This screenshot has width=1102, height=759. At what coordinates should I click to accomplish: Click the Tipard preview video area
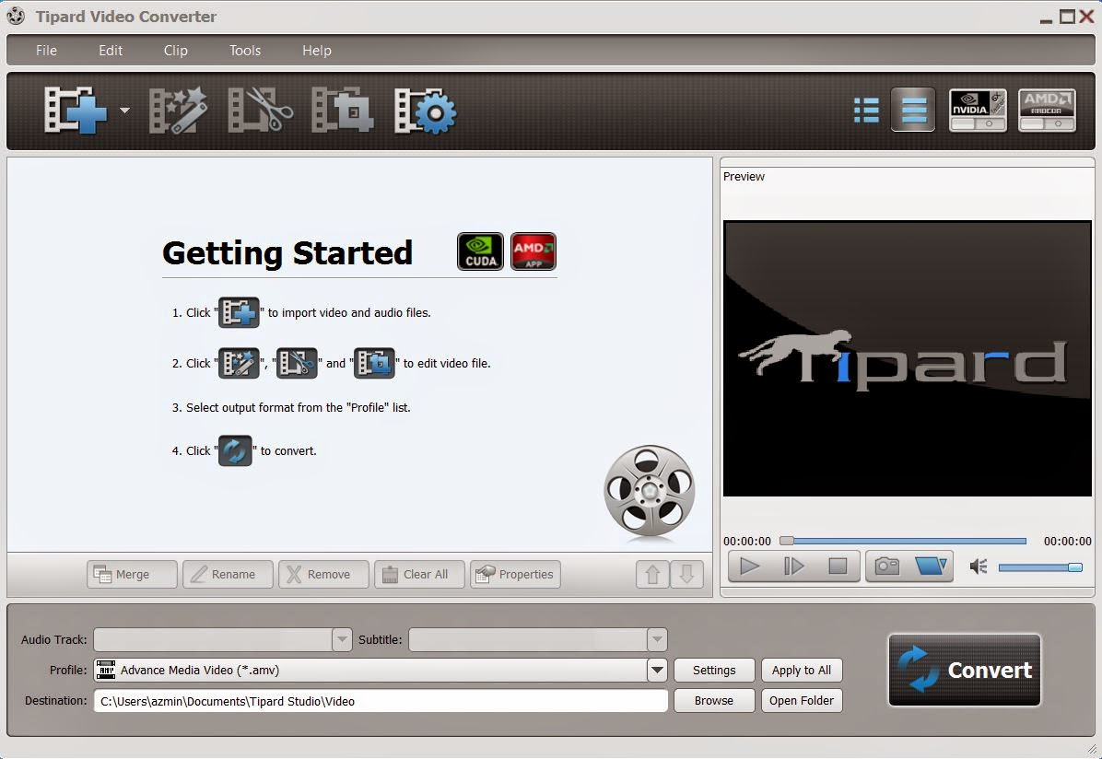908,358
